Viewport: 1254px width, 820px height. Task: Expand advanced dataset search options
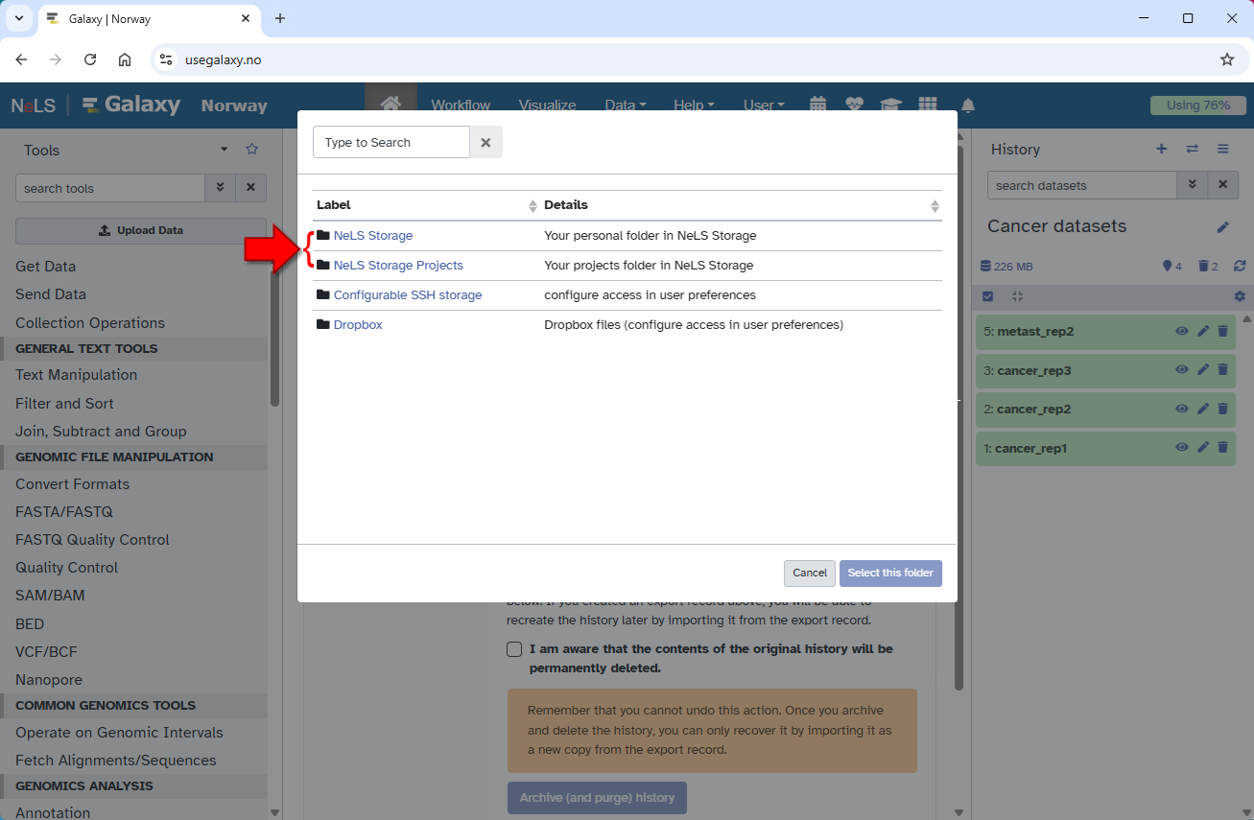pyautogui.click(x=1192, y=186)
